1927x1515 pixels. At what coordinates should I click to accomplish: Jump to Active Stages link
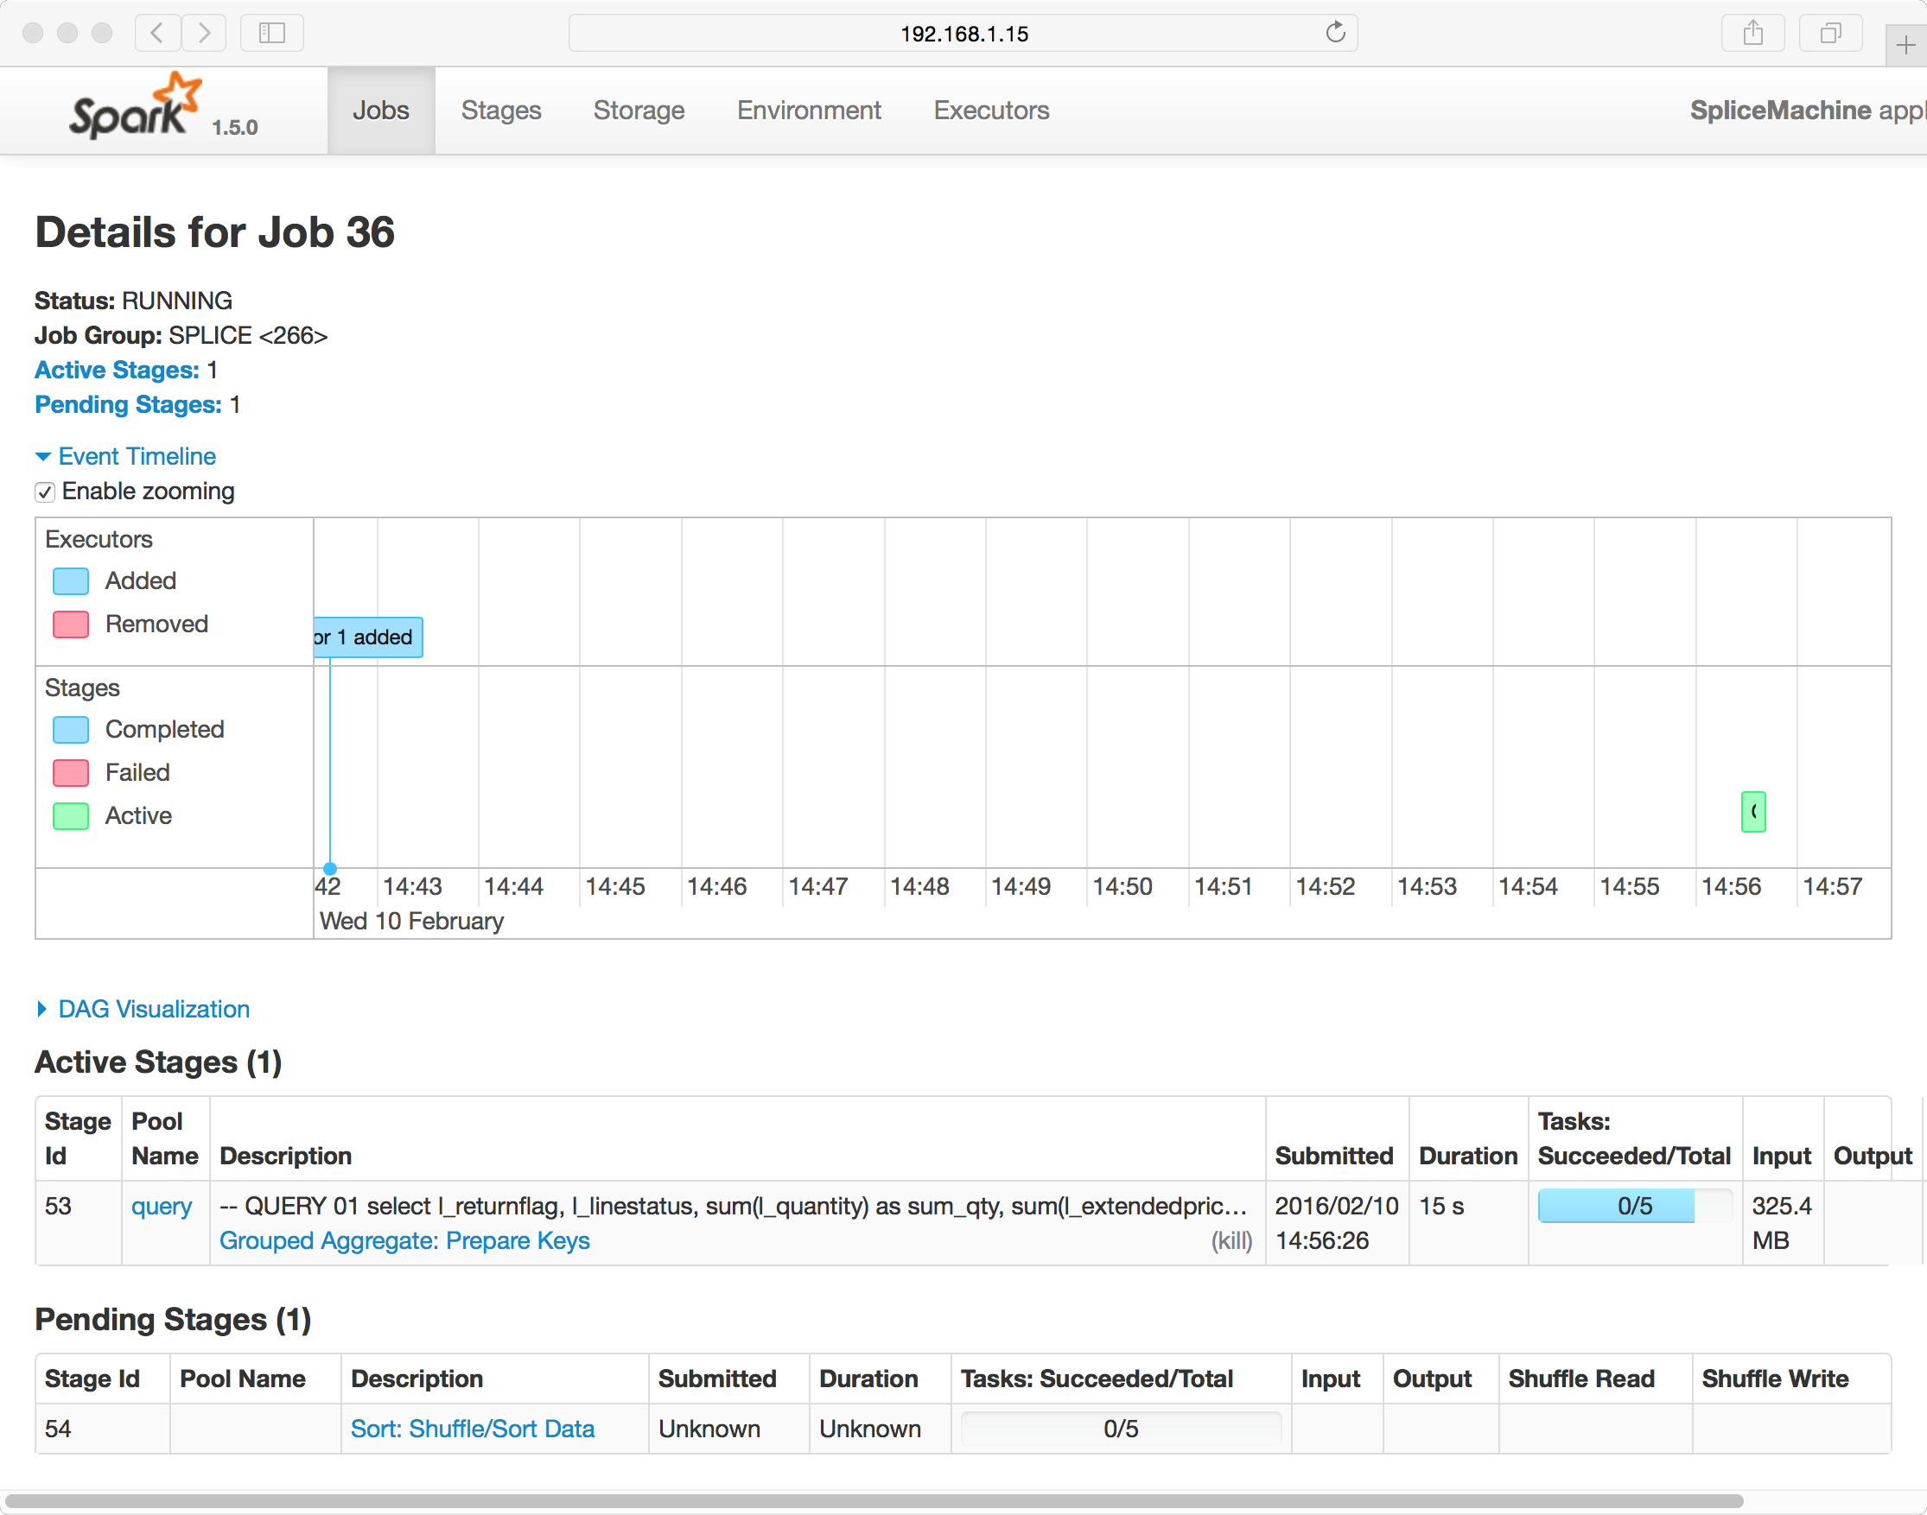click(x=118, y=370)
